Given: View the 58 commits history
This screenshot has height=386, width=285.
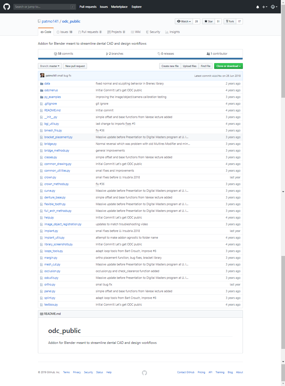Looking at the screenshot, I should pyautogui.click(x=64, y=54).
